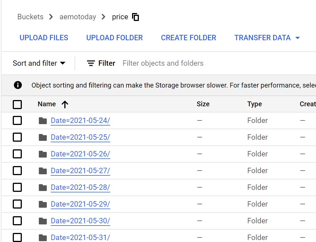Check the checkbox for Date=2021-05-25/
The height and width of the screenshot is (242, 316).
[x=17, y=137]
